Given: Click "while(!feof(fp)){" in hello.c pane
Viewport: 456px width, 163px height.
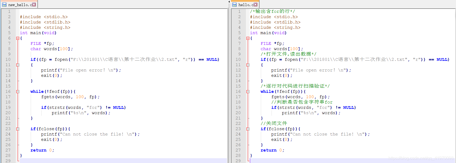Looking at the screenshot, I should tap(283, 92).
